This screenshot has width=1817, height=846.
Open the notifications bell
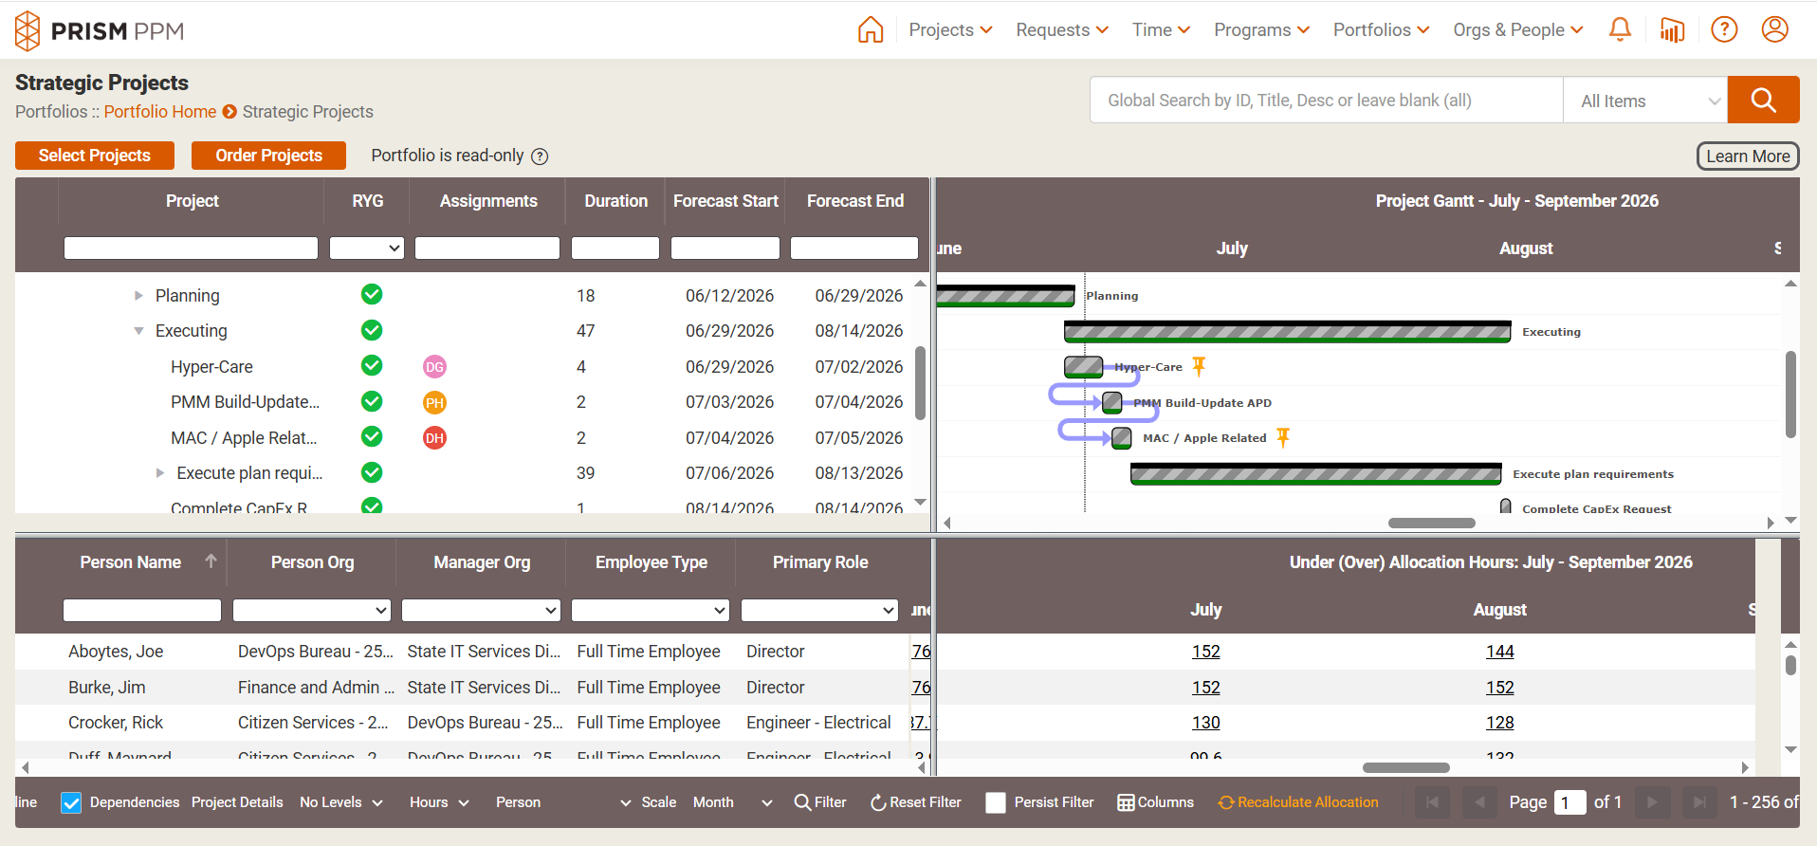click(1620, 30)
